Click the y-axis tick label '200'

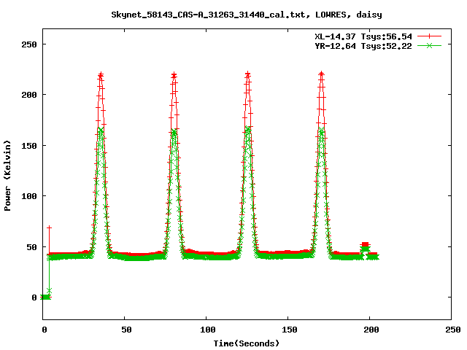29,95
